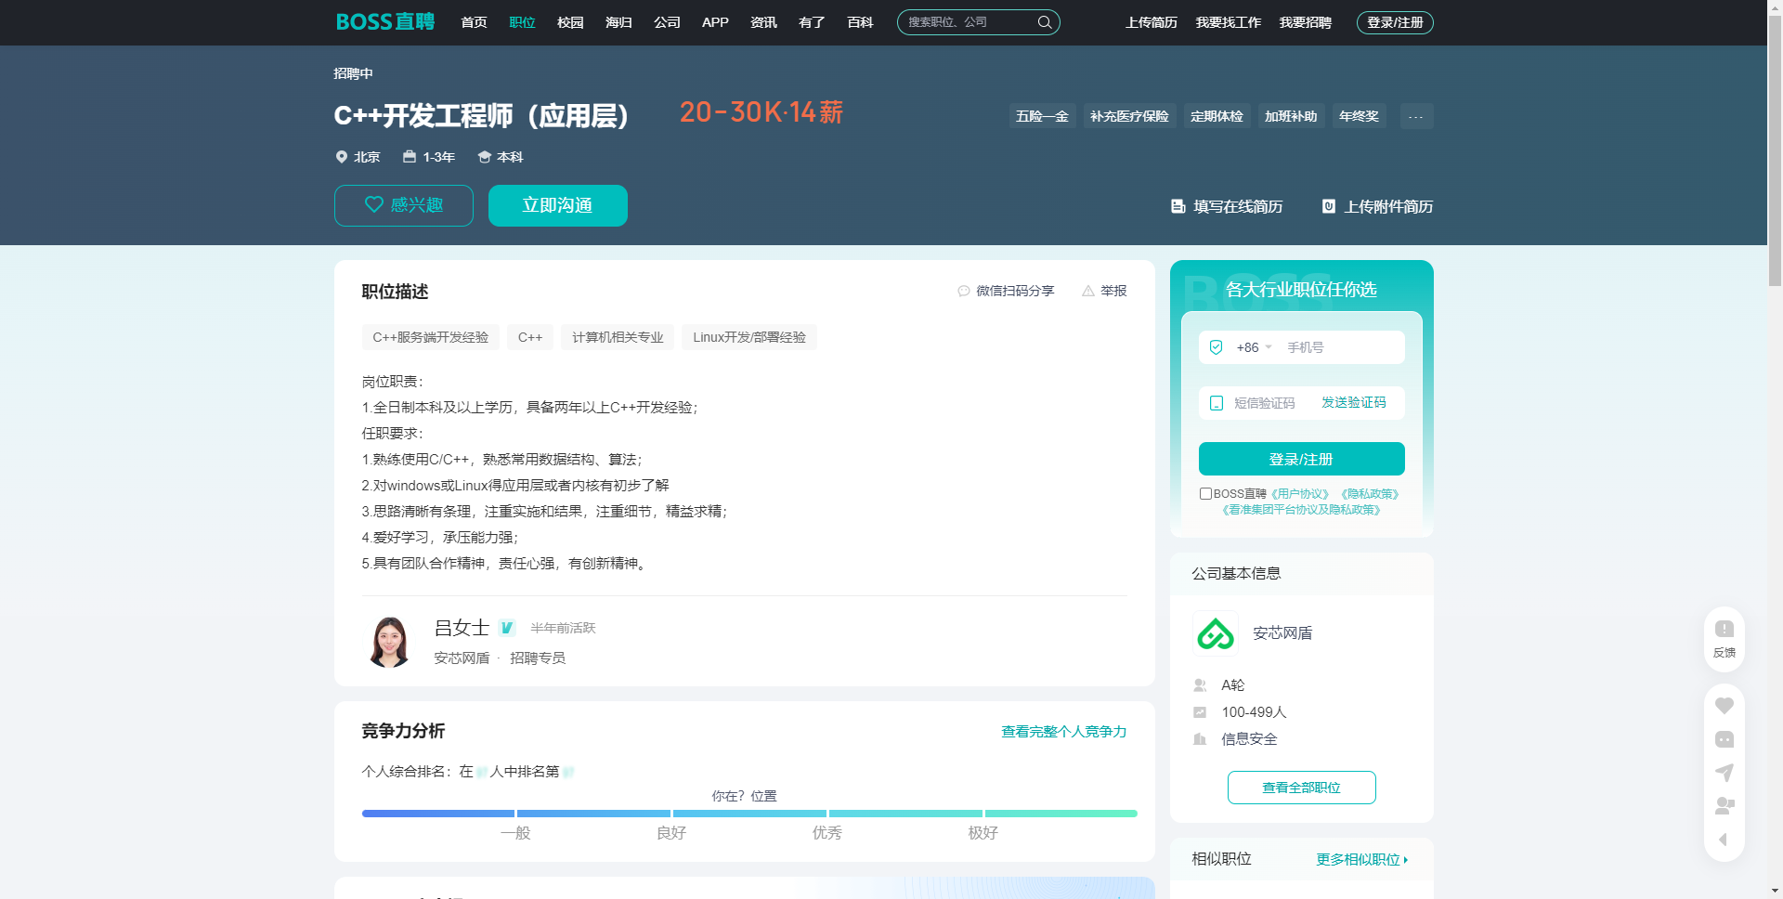Viewport: 1783px width, 899px height.
Task: Click the chat bubble icon in the floating sidebar
Action: pos(1724,739)
